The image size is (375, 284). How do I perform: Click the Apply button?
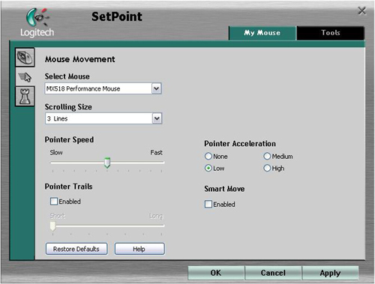tap(330, 273)
